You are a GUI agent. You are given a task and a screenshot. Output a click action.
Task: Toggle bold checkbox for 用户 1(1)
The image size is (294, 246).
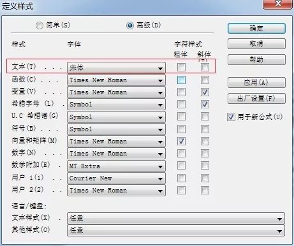coord(181,178)
